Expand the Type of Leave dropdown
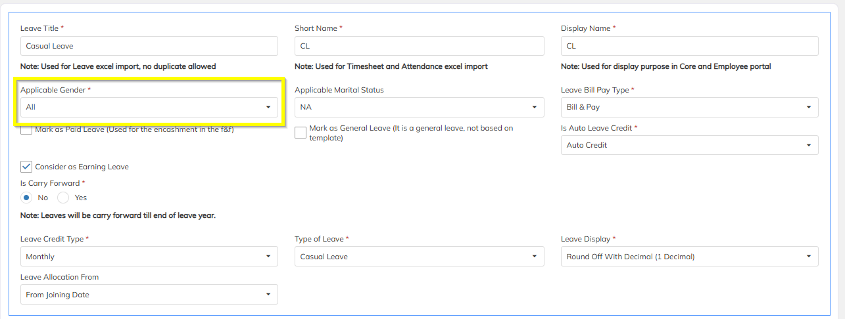 (x=419, y=257)
